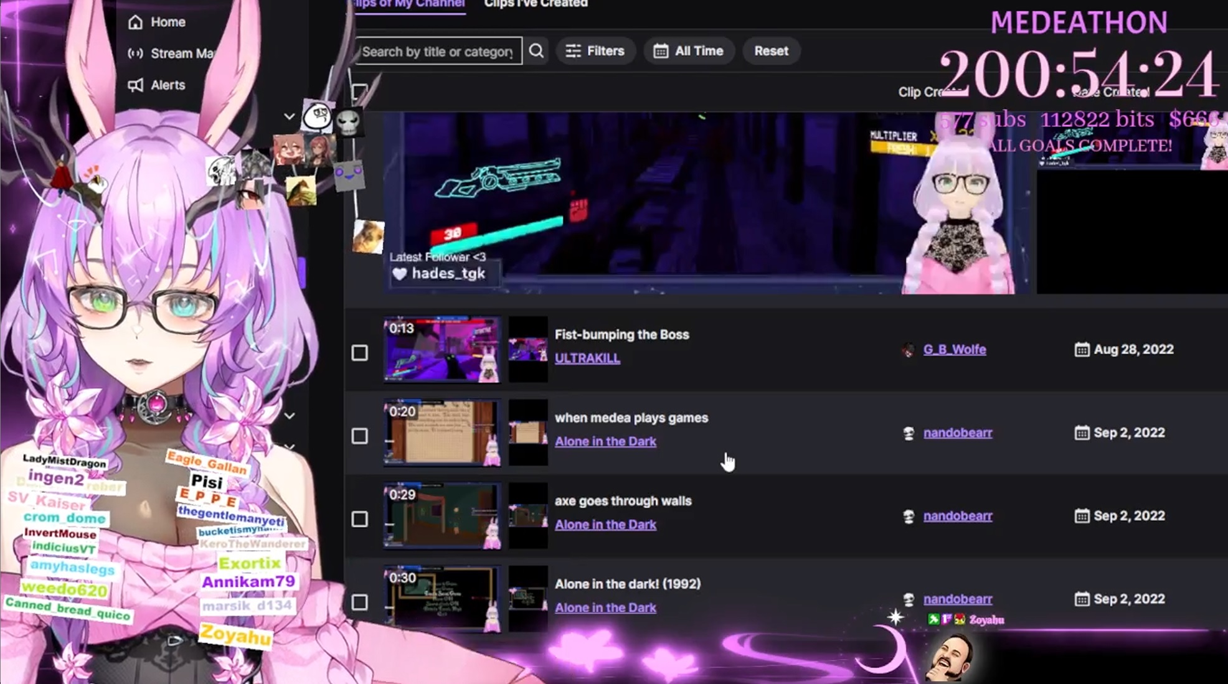Click the 'Aug 28, 2022' date text
Viewport: 1228px width, 684px height.
[x=1133, y=350]
